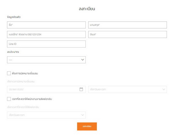Screen dimensions: 175x135
Task: Click the chevron arrow on the visit time selector
Action: click(x=164, y=89)
